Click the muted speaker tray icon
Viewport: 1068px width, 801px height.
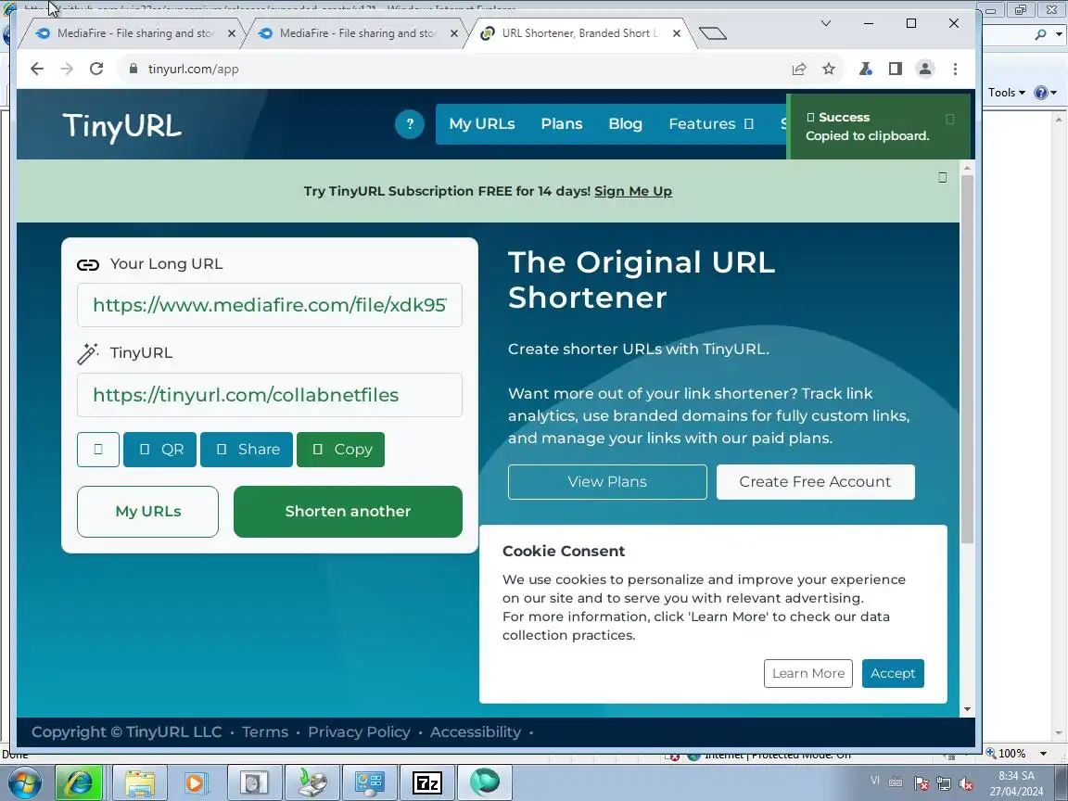click(x=966, y=783)
